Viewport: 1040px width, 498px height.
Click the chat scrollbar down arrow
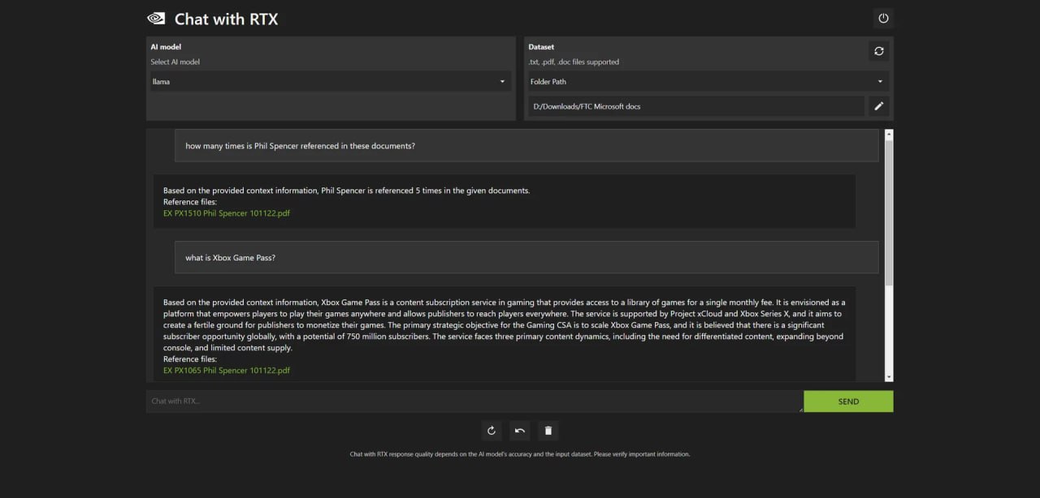(889, 376)
